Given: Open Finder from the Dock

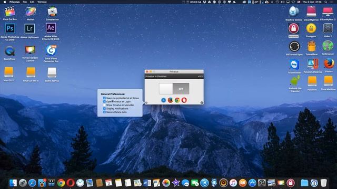Looking at the screenshot, I should click(13, 183).
